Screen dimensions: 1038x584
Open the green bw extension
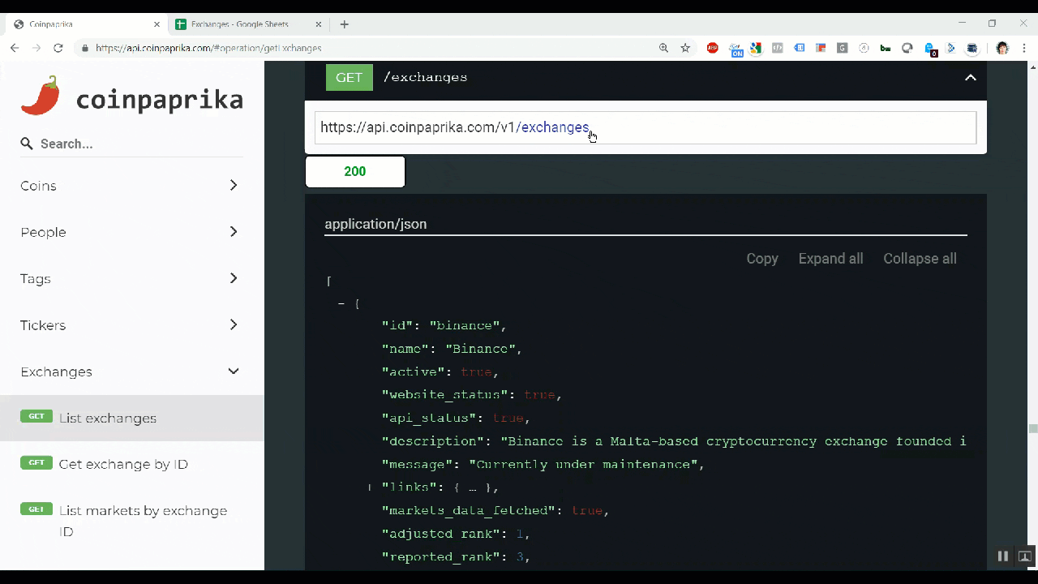click(x=886, y=48)
